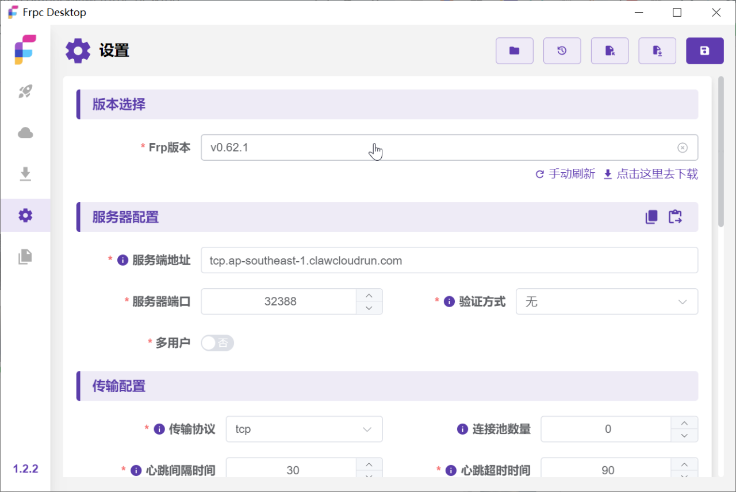The image size is (736, 492).
Task: Click the 连接池数量 field showing 0
Action: 607,429
